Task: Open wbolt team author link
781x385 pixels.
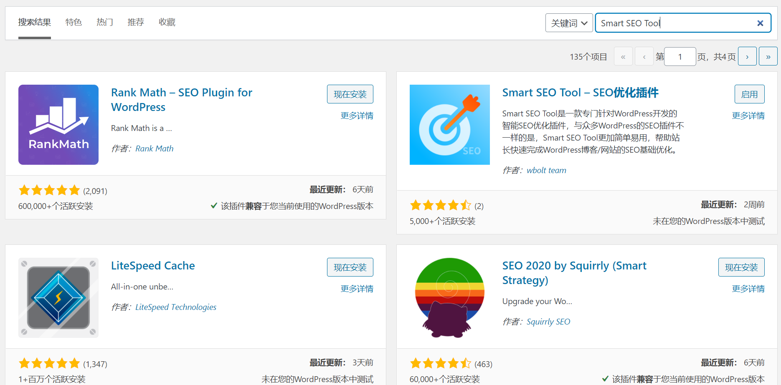Action: [546, 170]
